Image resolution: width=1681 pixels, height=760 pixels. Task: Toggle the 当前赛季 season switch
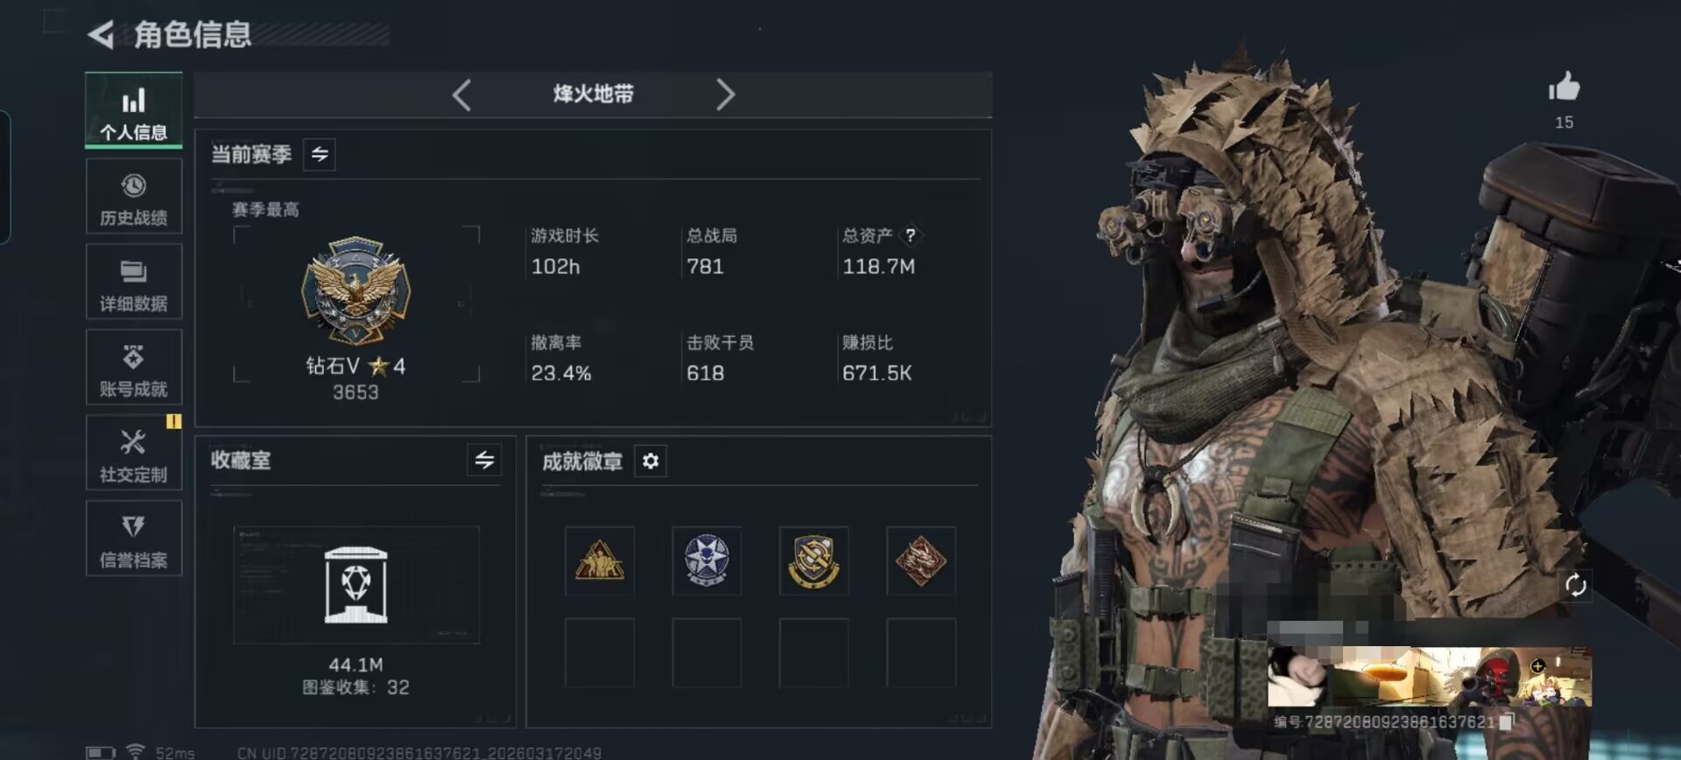pos(320,154)
